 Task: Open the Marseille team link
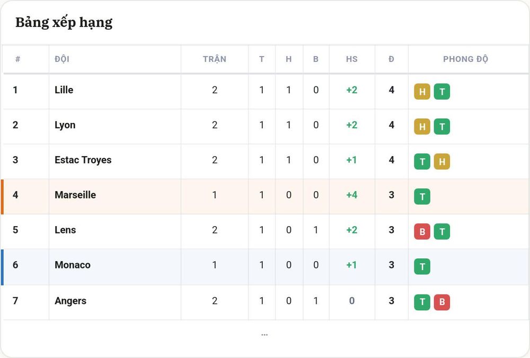tap(75, 195)
